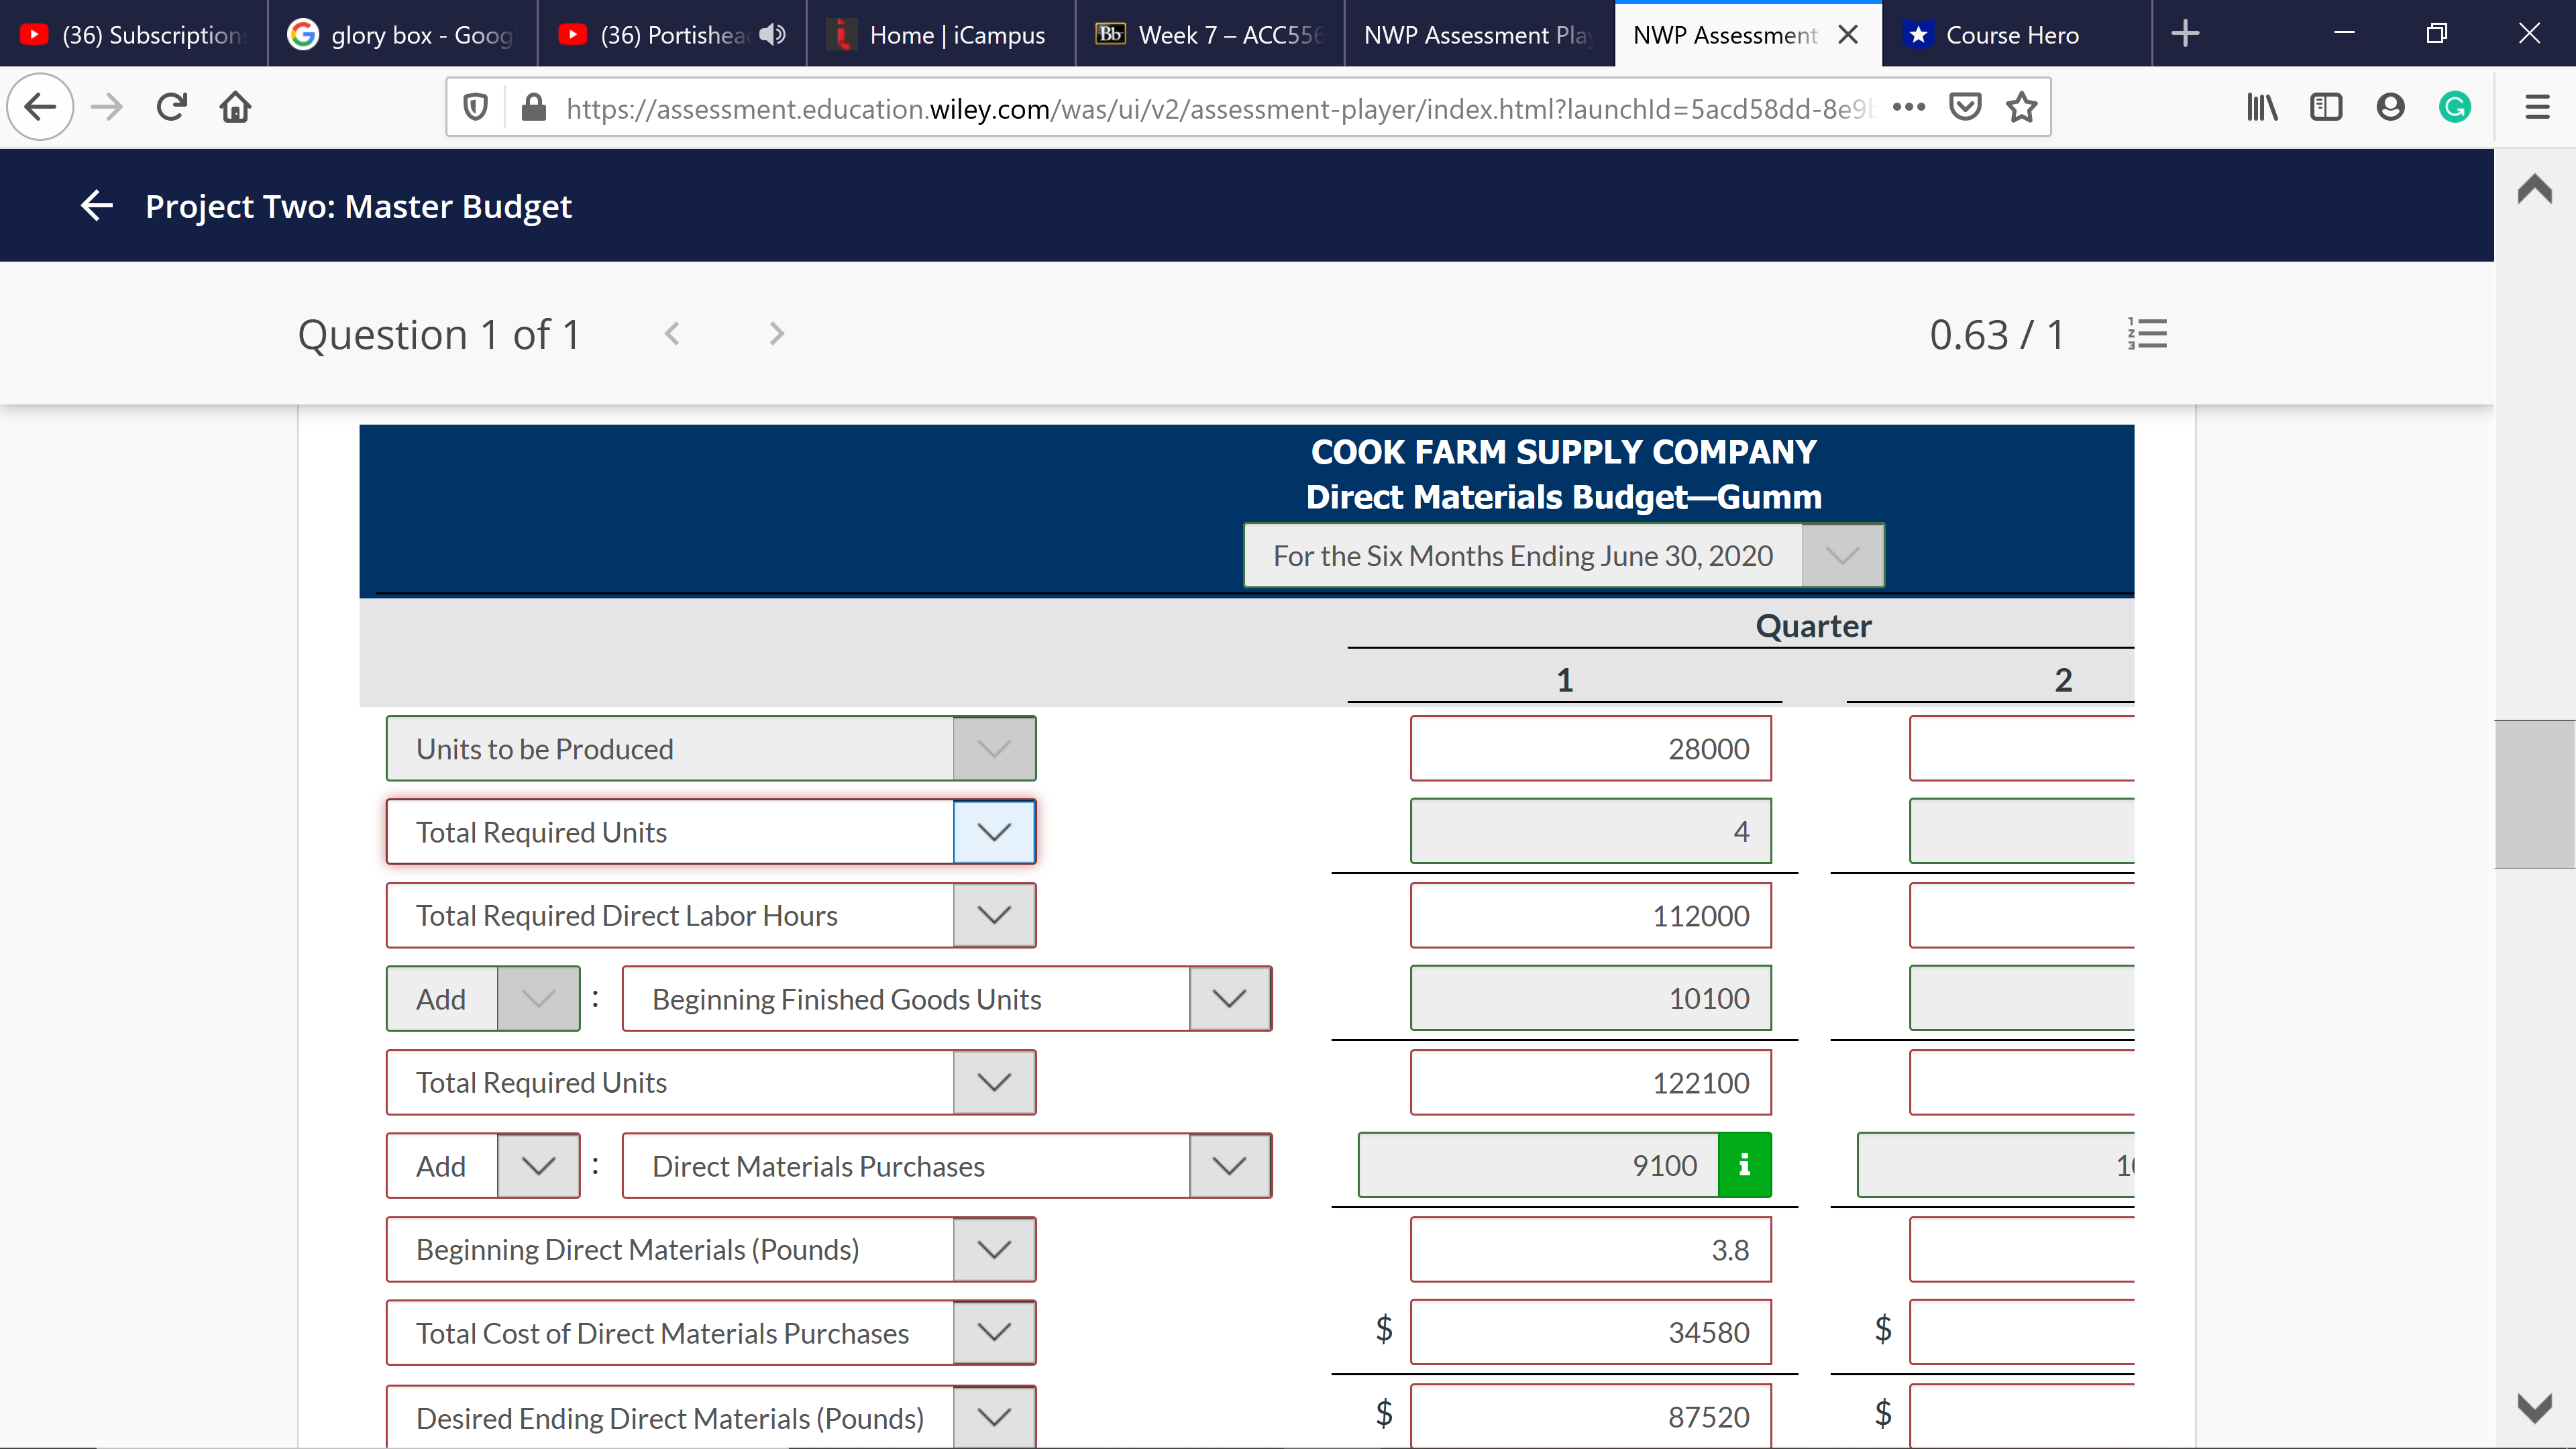Expand the Six Months Ending period dropdown

pyautogui.click(x=1841, y=555)
